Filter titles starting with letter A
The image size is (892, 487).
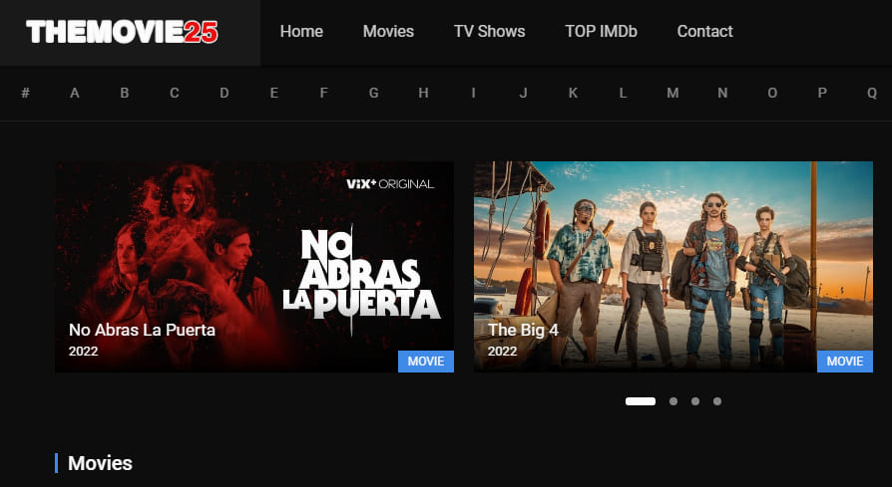75,93
